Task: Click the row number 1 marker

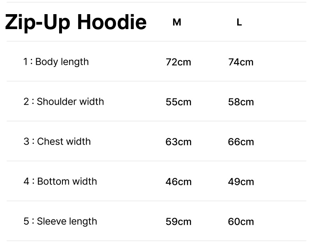Action: click(x=26, y=62)
